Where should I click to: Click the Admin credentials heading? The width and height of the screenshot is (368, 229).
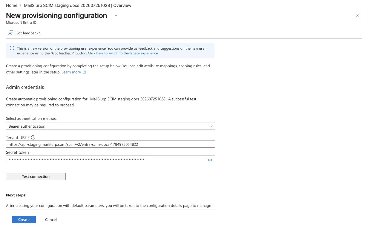(25, 87)
